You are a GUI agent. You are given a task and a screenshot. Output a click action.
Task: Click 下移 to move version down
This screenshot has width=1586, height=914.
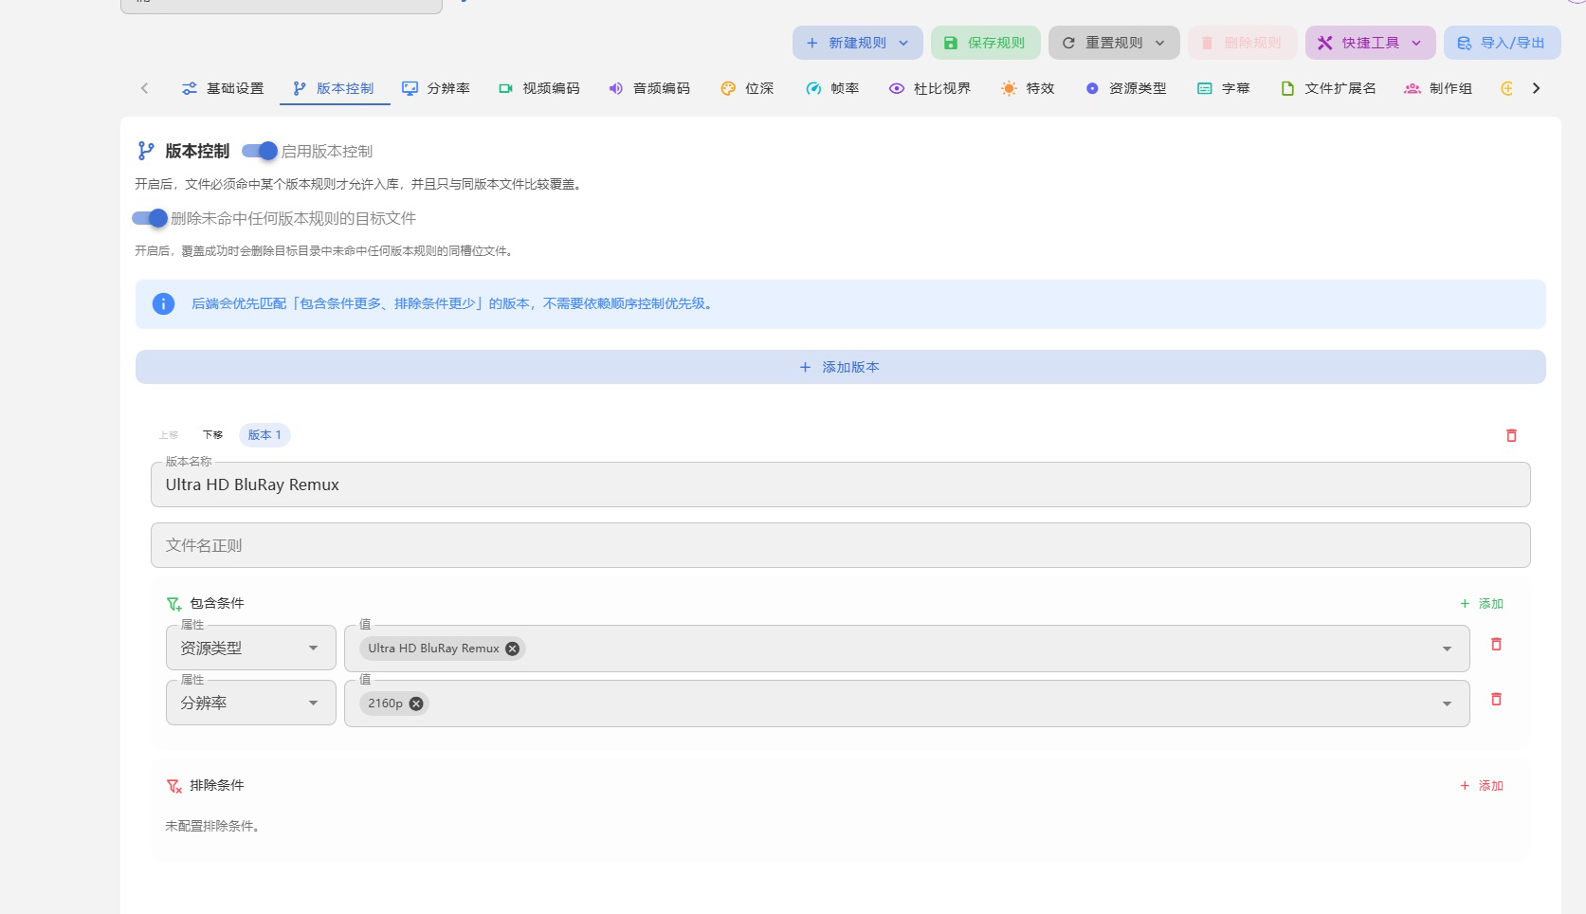(x=212, y=435)
